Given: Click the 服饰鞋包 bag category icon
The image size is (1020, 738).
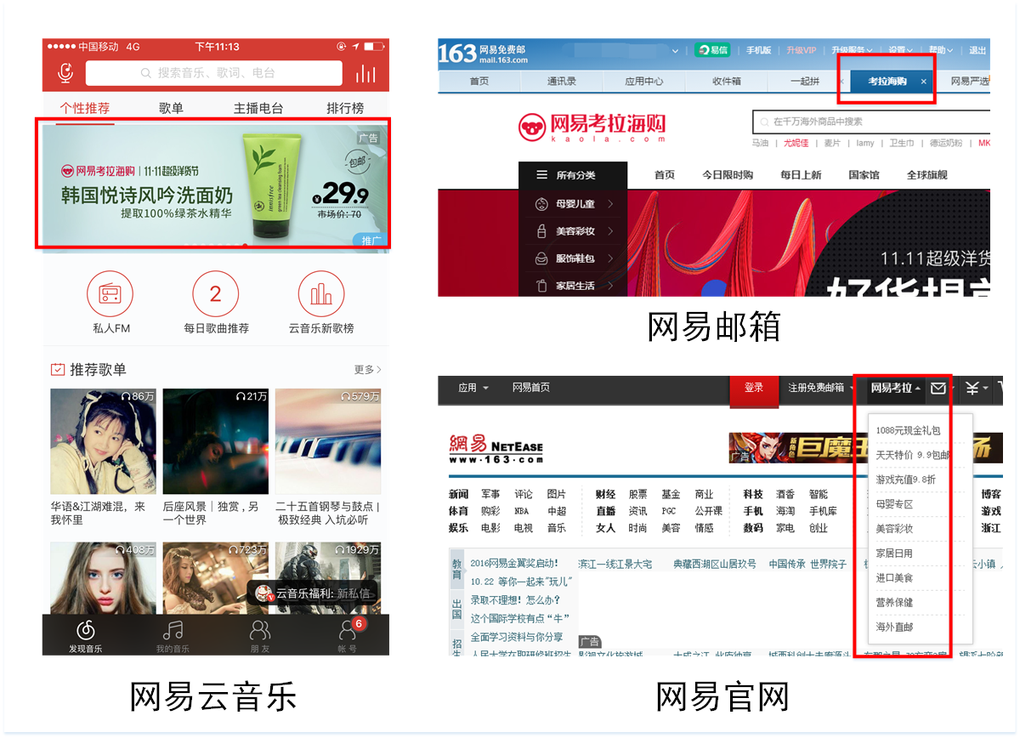Looking at the screenshot, I should [x=541, y=258].
